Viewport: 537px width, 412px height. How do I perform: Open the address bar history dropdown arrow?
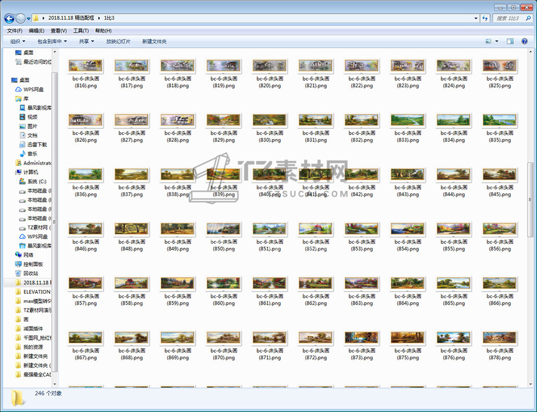point(476,18)
